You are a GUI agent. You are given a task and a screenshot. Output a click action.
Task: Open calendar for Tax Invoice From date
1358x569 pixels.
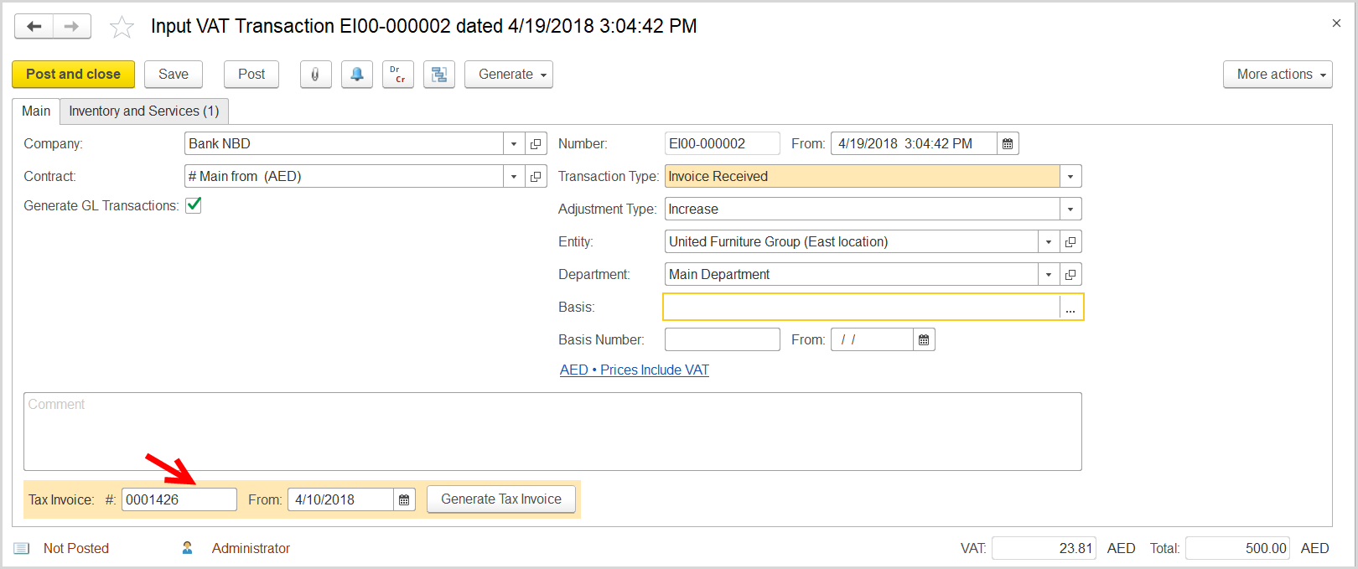coord(404,499)
